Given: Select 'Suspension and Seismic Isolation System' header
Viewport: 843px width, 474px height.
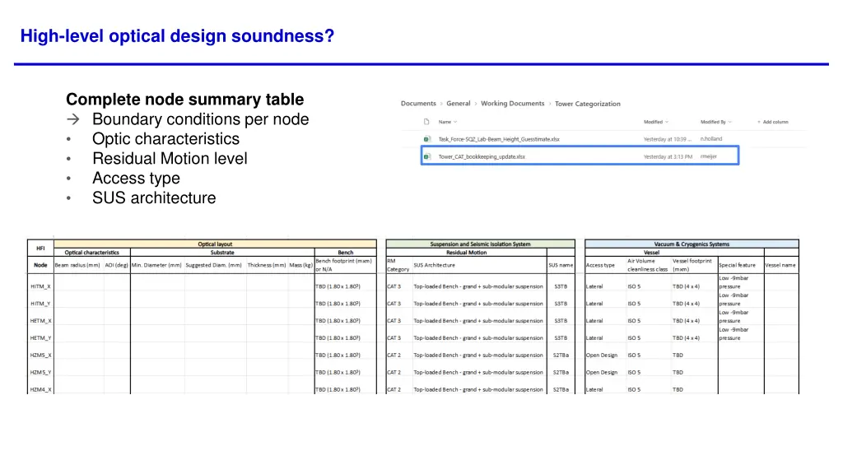Looking at the screenshot, I should click(480, 244).
